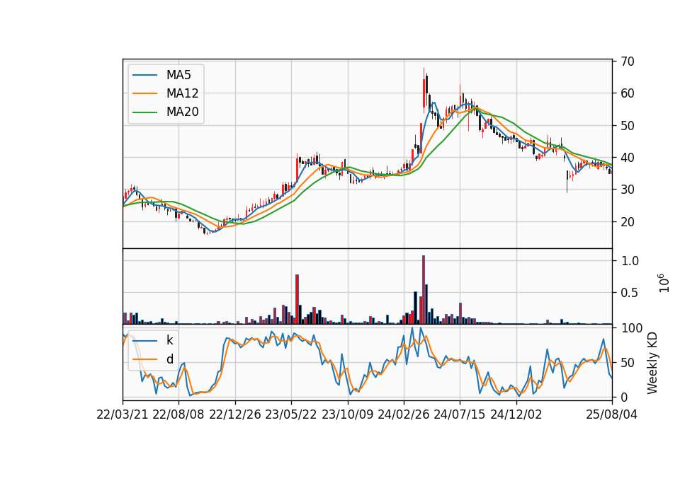Click the tallest volume bar near 1.0

click(424, 290)
